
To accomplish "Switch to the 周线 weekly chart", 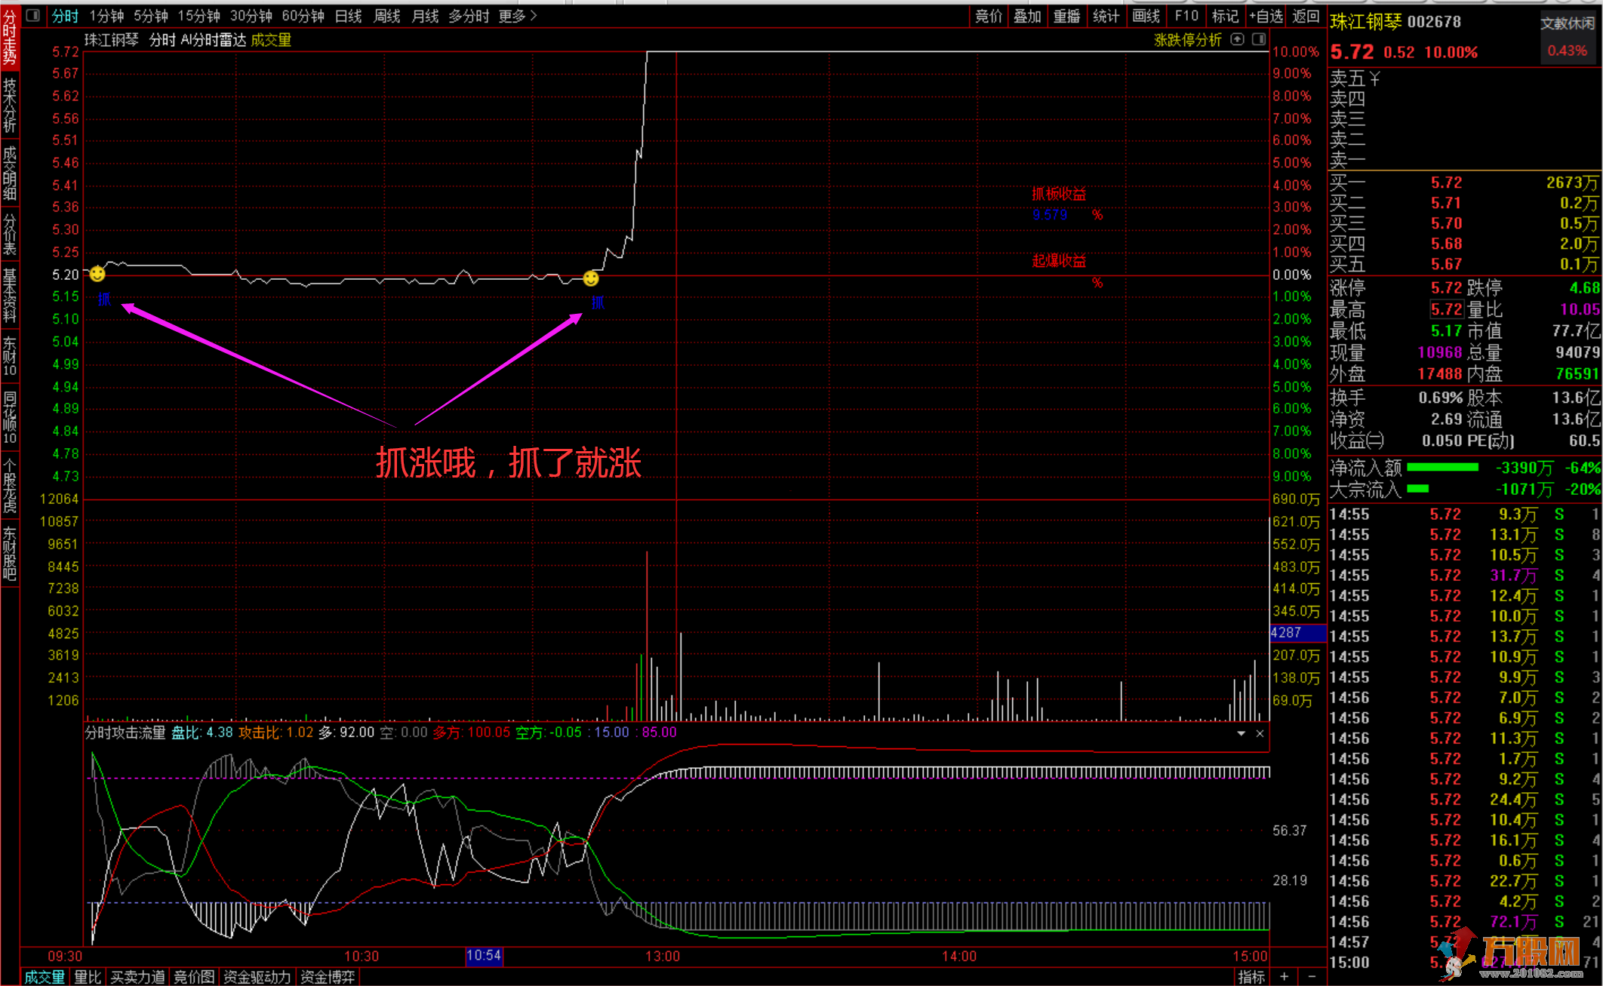I will tap(387, 16).
